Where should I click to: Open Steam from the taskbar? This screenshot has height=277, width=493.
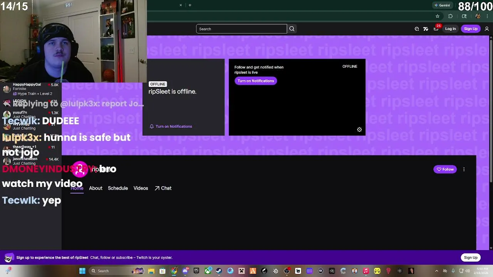pos(219,271)
